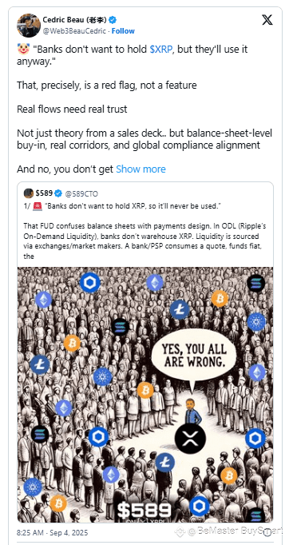This screenshot has width=289, height=545.
Task: Open Cedric Beau's profile avatar
Action: [29, 26]
